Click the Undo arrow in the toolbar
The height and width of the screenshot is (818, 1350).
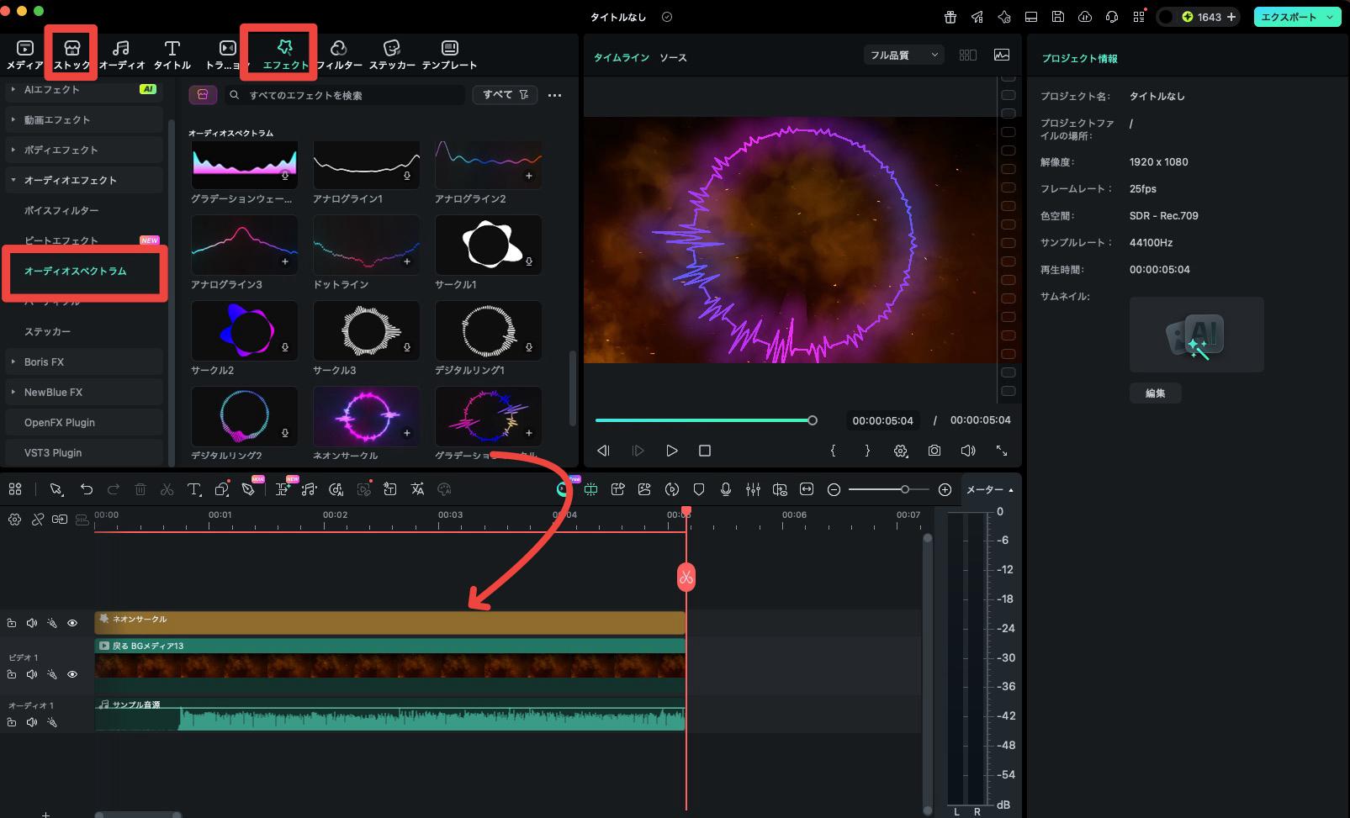[x=87, y=488]
